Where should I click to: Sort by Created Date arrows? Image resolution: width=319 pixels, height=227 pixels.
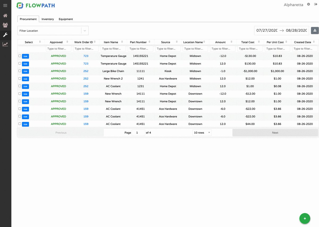pyautogui.click(x=314, y=42)
